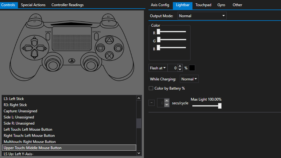
Task: Select the D-pad Up on controller diagram
Action: [34, 41]
